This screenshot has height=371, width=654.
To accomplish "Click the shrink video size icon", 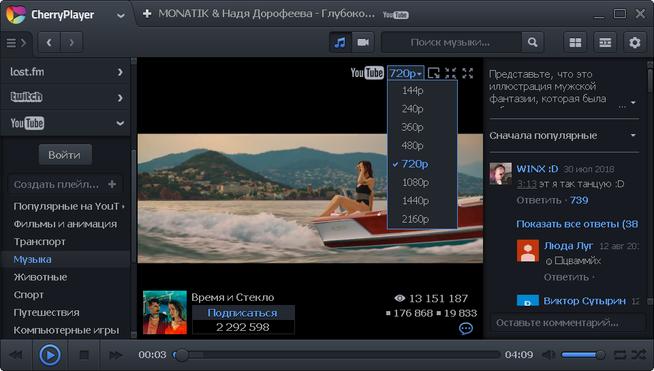I will click(x=450, y=74).
